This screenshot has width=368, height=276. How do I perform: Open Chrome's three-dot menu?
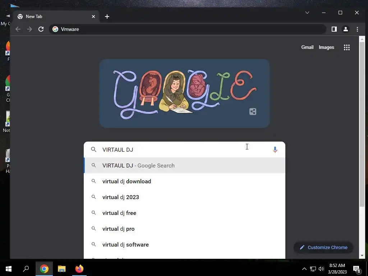pyautogui.click(x=357, y=29)
